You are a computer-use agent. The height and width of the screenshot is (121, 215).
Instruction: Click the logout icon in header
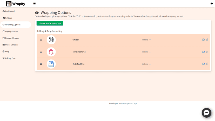tap(212, 4)
